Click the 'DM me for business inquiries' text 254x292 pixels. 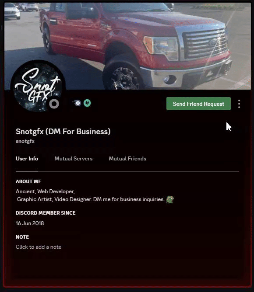pos(129,199)
